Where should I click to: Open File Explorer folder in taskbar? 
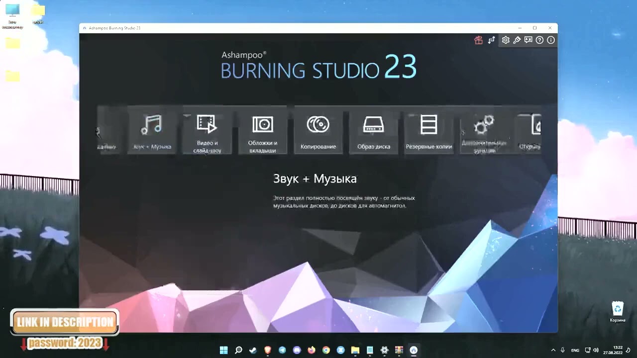click(355, 350)
